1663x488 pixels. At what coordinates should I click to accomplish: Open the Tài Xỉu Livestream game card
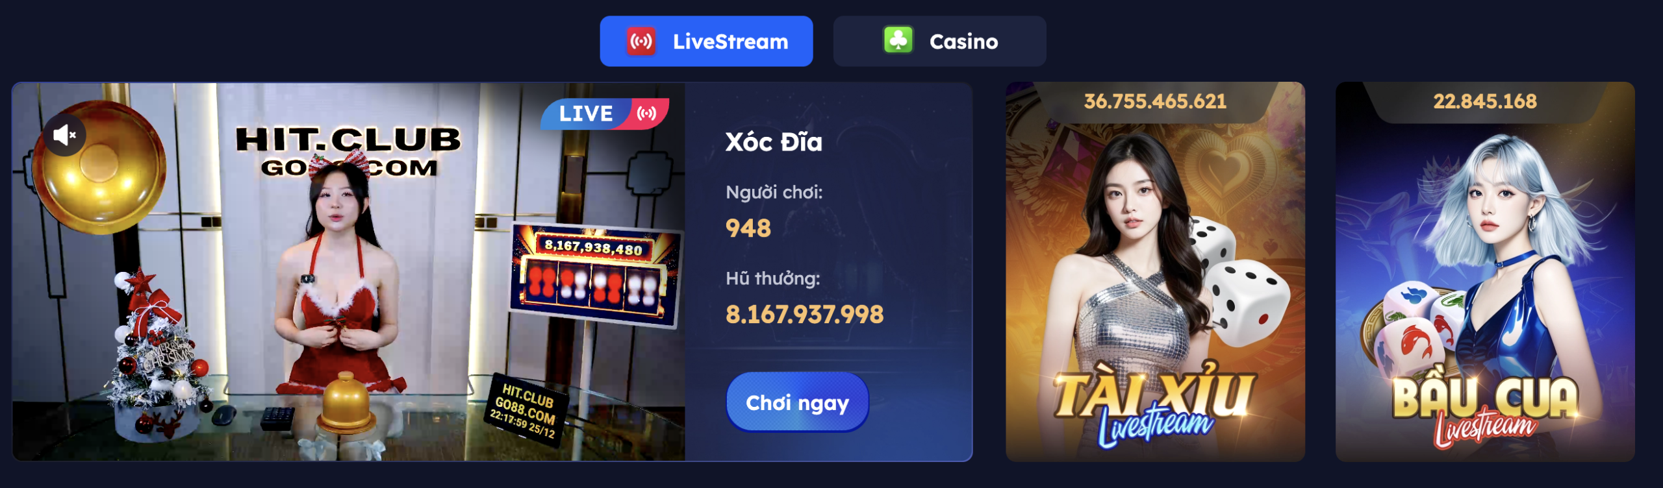[x=1155, y=271]
